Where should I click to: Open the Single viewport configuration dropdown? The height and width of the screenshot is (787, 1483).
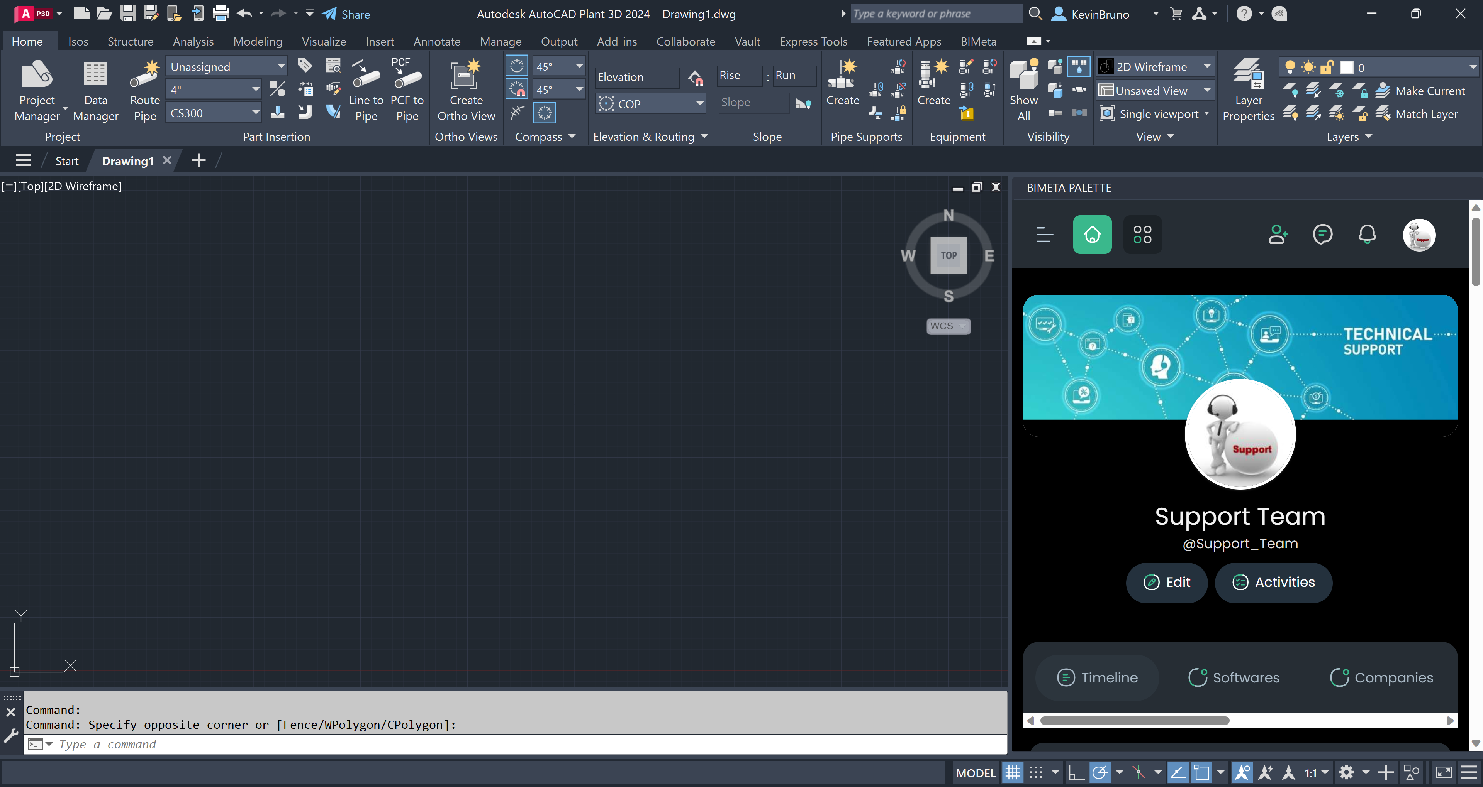tap(1155, 114)
